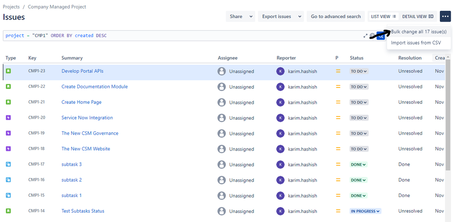Click the vertical scrollbar of the issues table

(448, 116)
